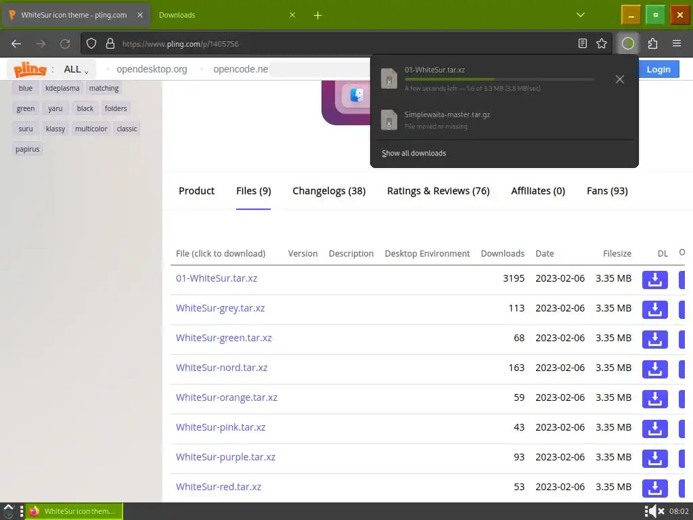693x520 pixels.
Task: Select the folders tag
Action: [x=116, y=108]
